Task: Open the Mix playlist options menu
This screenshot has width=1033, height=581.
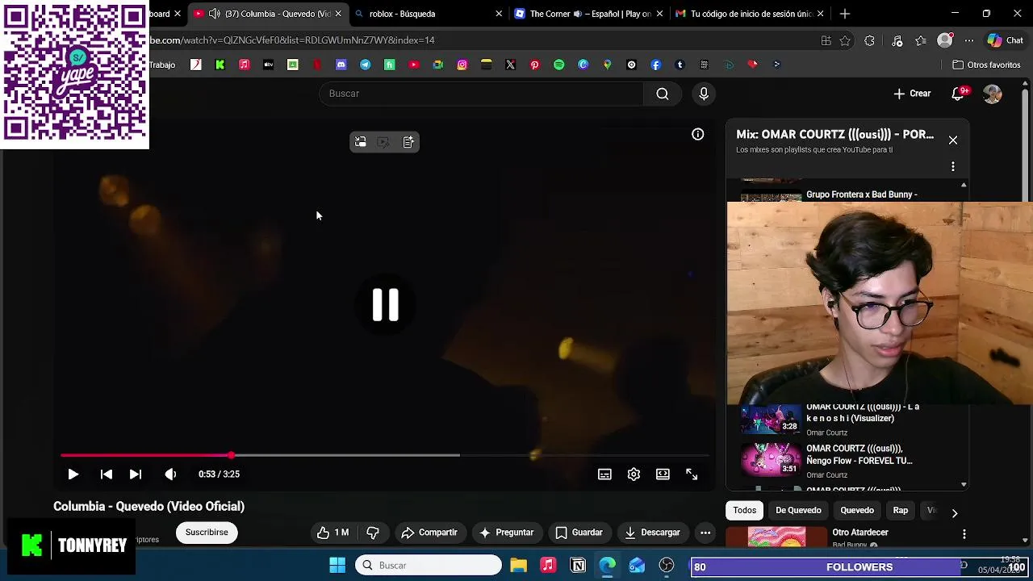Action: pyautogui.click(x=953, y=166)
